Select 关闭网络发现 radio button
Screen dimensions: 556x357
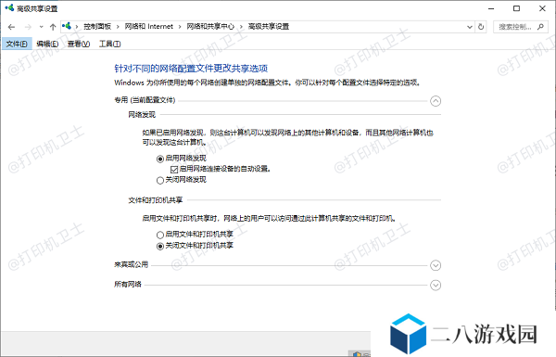click(x=160, y=180)
